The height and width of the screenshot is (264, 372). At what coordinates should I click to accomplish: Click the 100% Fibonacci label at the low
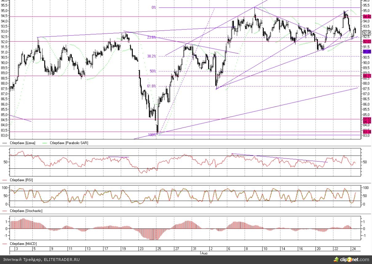[152, 135]
